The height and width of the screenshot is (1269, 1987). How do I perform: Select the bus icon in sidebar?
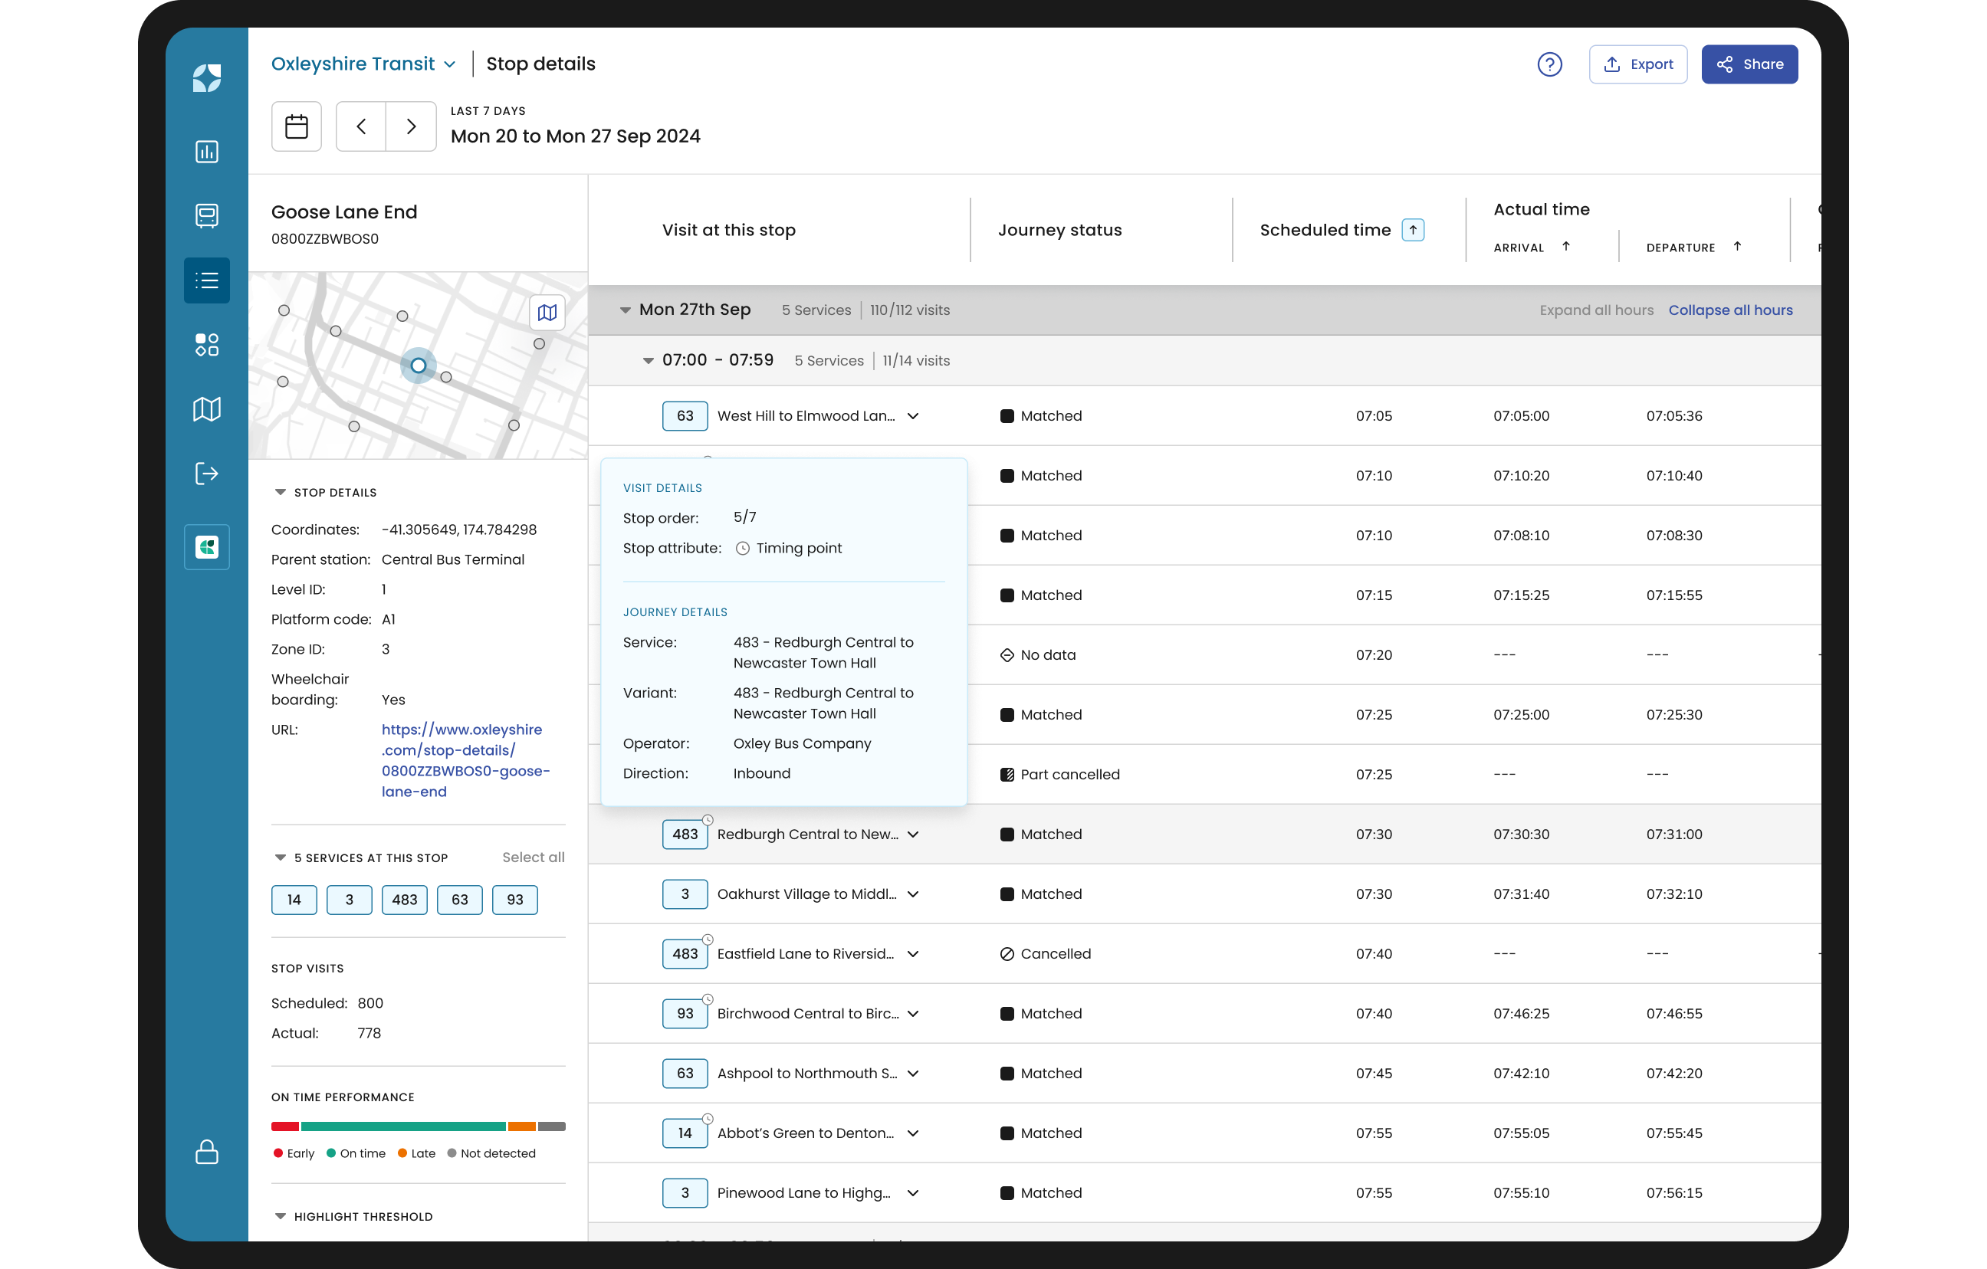pyautogui.click(x=206, y=215)
